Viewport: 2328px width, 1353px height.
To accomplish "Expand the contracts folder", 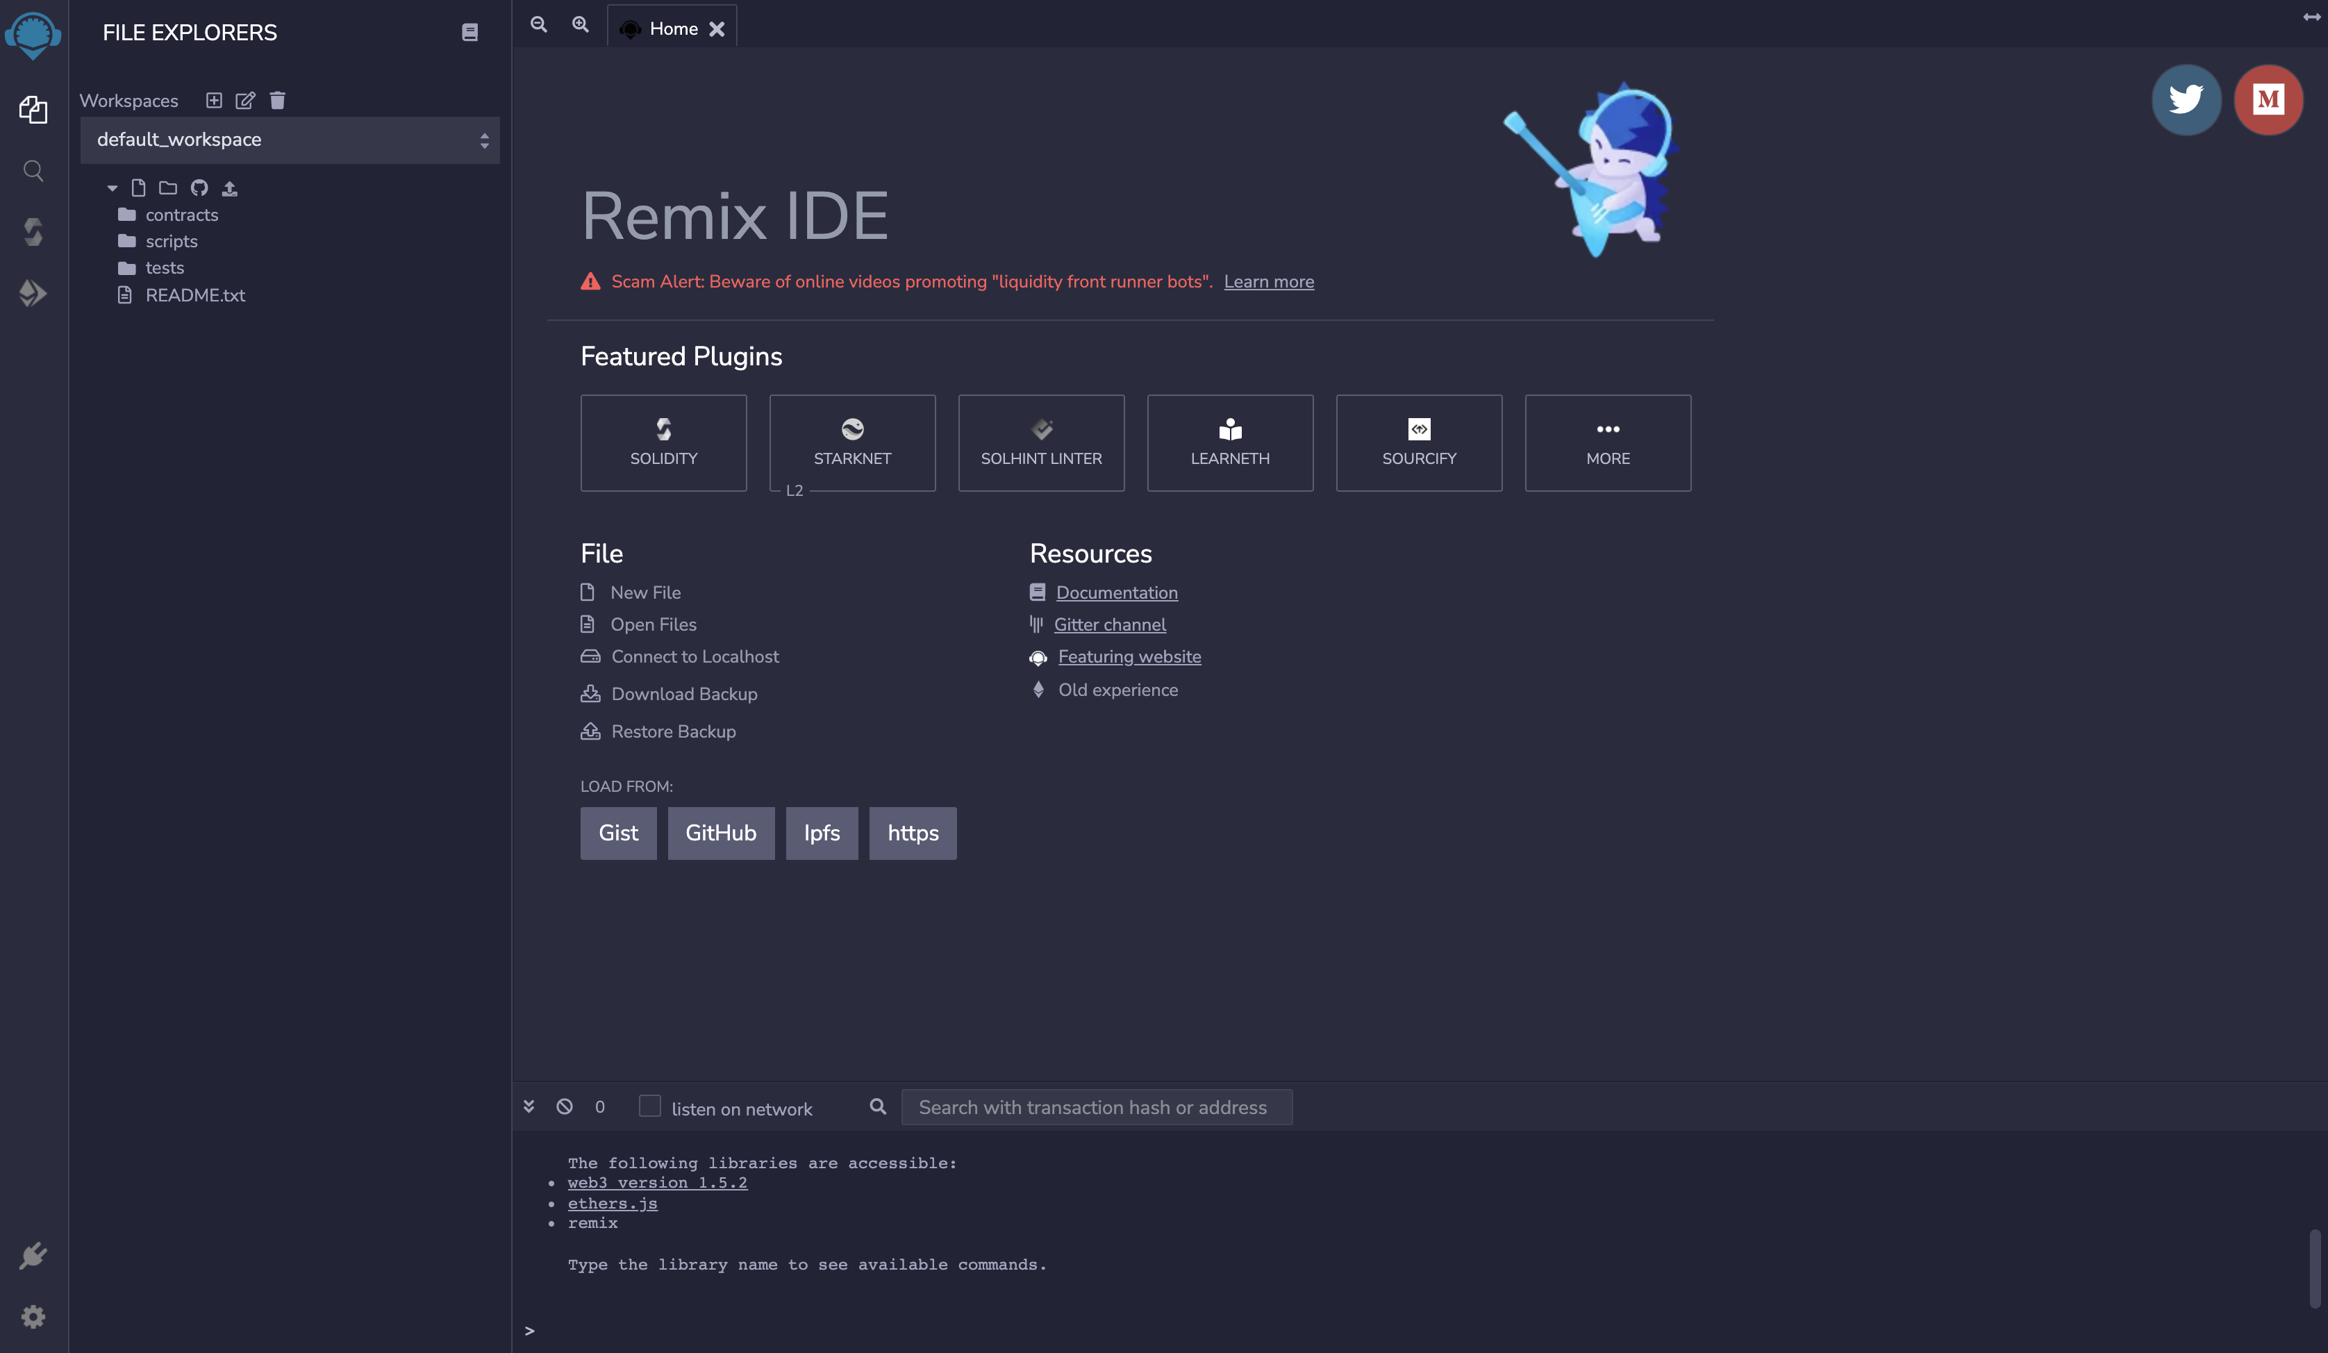I will coord(181,214).
